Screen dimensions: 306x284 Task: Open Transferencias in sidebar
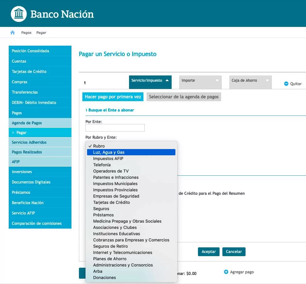click(x=40, y=92)
